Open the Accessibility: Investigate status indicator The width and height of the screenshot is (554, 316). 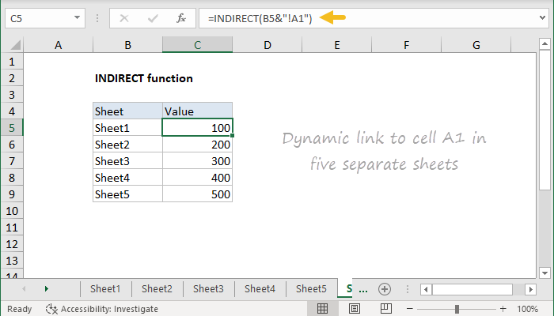[x=102, y=309]
